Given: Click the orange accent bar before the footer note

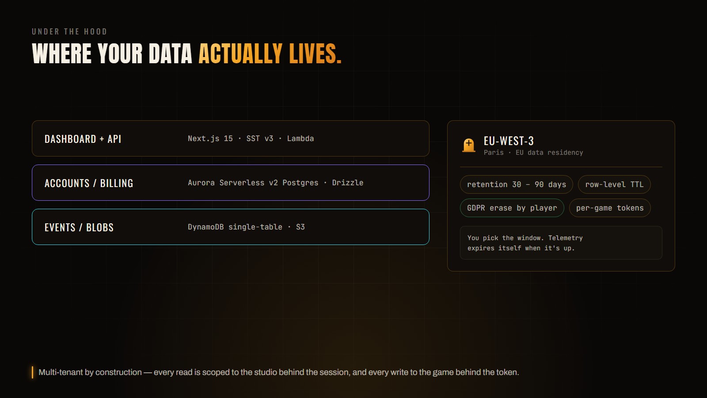Looking at the screenshot, I should coord(32,372).
